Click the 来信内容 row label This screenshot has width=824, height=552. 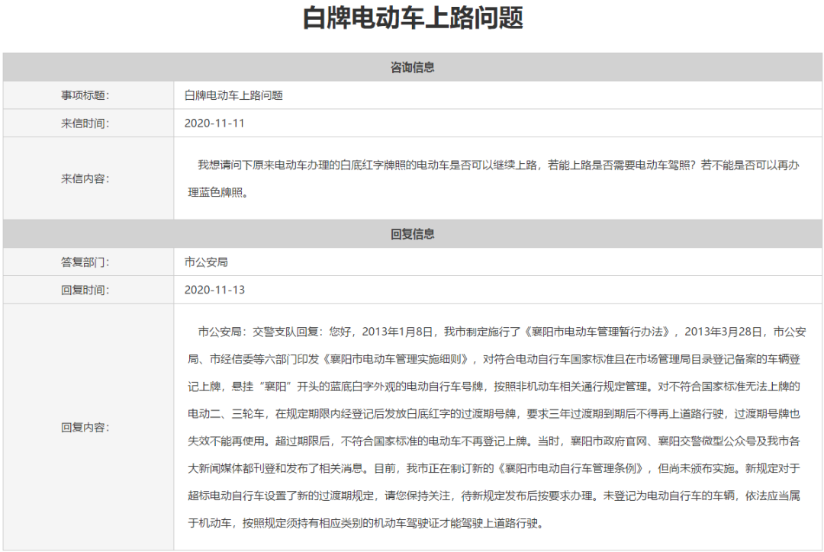coord(85,178)
